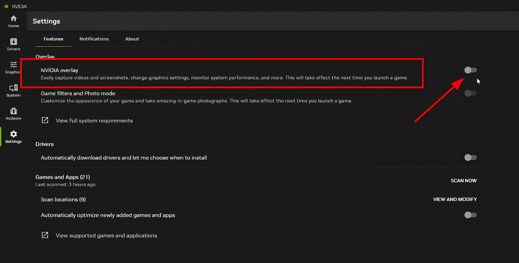Enable the NVIDIA overlay toggle
This screenshot has width=519, height=263.
[x=470, y=70]
